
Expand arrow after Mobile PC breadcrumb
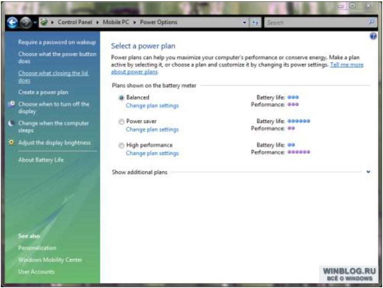tap(135, 22)
